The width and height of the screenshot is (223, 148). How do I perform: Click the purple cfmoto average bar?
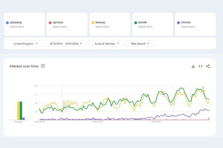(23, 119)
